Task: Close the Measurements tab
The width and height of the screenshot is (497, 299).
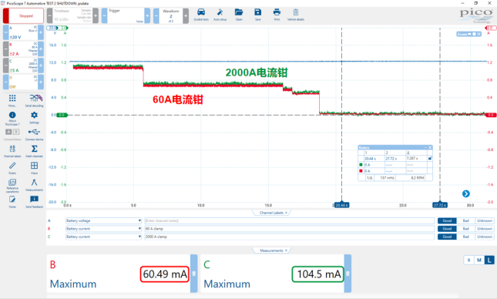Action: (x=286, y=250)
